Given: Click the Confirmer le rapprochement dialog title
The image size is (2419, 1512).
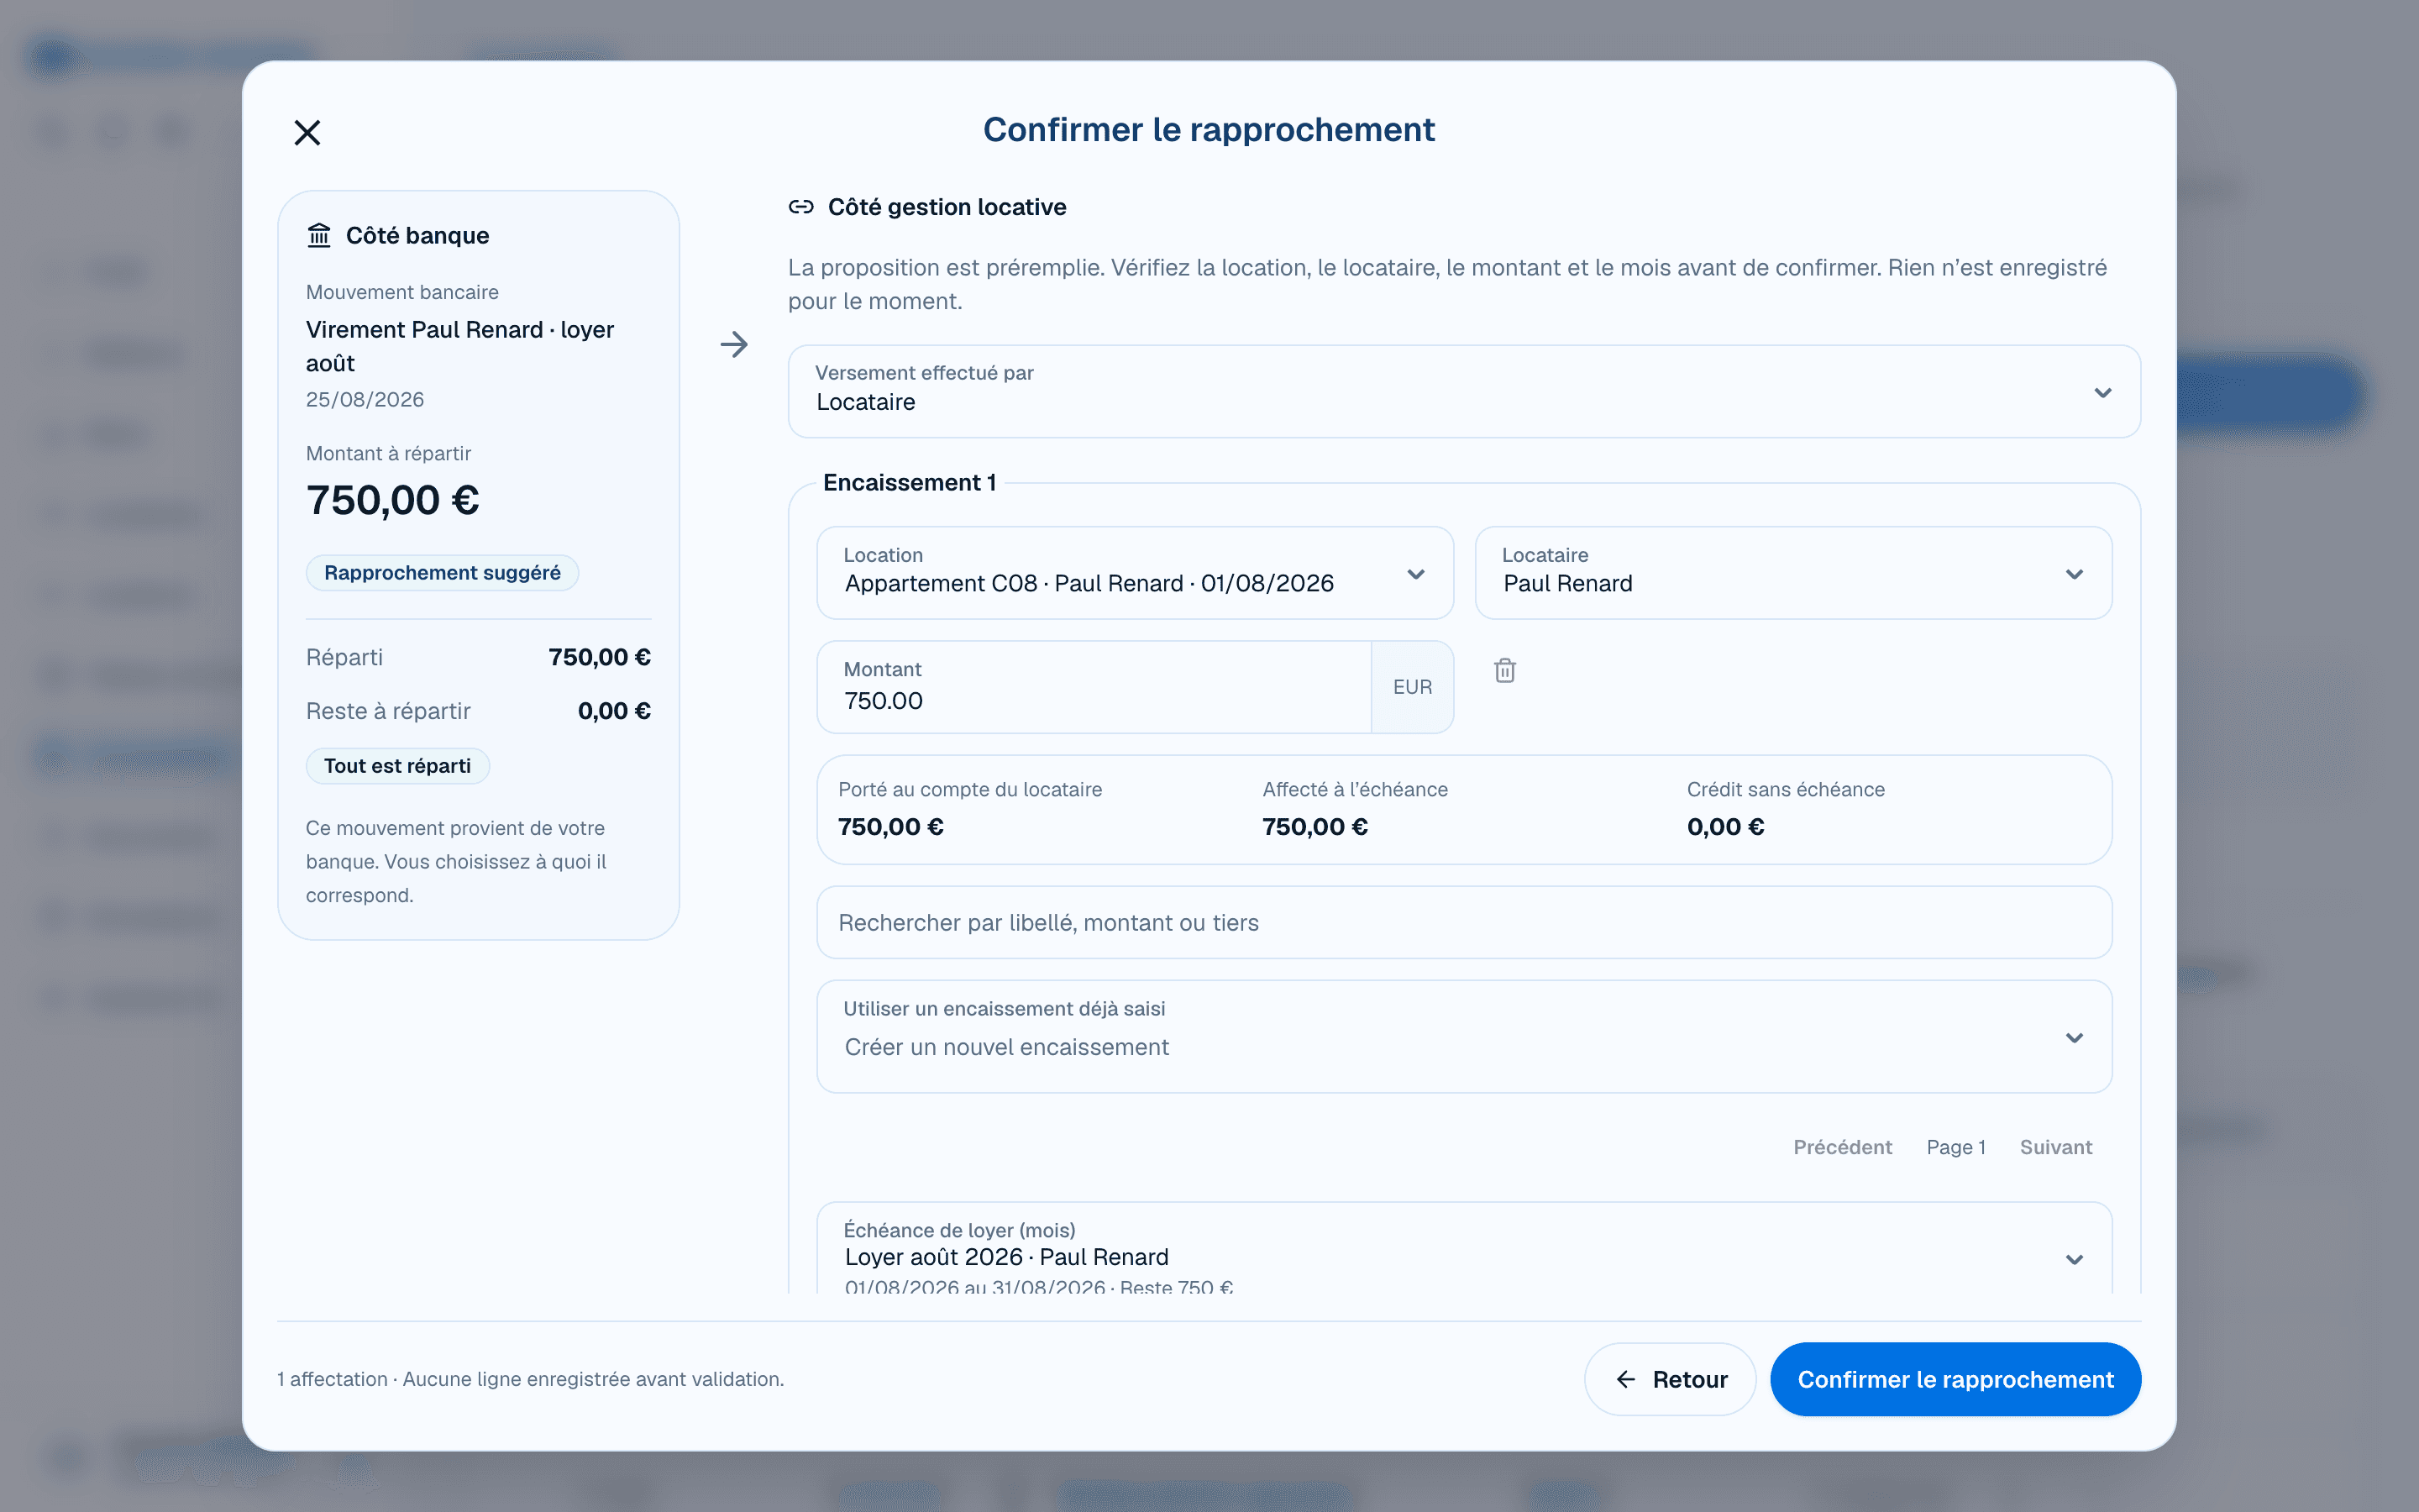Looking at the screenshot, I should click(x=1209, y=130).
